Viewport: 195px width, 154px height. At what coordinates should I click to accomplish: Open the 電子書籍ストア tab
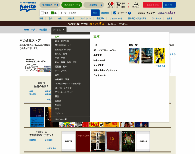coord(50,5)
